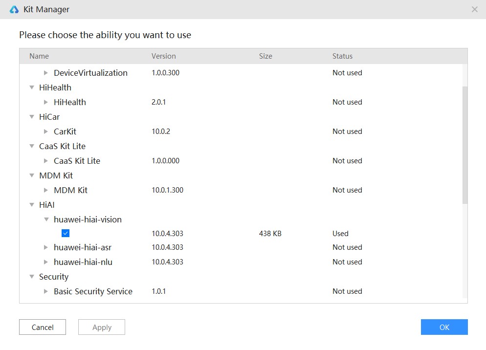Select the DeviceVirtualization row label

(x=90, y=73)
